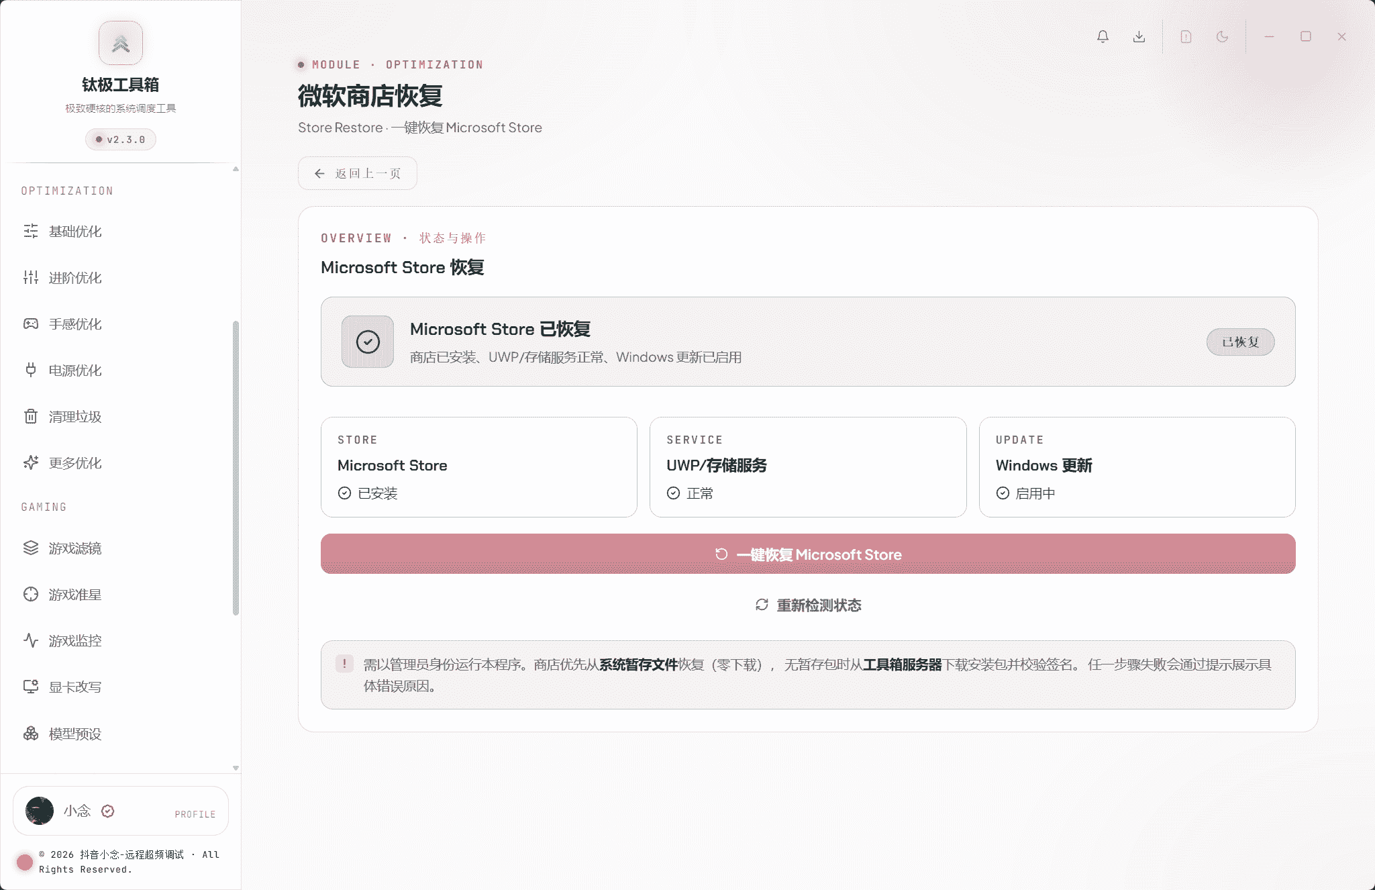The height and width of the screenshot is (890, 1375).
Task: Click the 小念 user avatar
Action: click(x=40, y=811)
